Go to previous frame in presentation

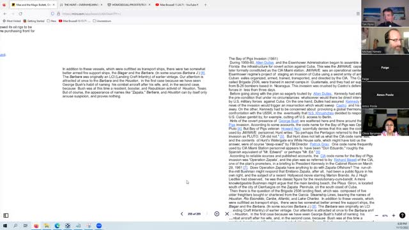[x=181, y=214]
